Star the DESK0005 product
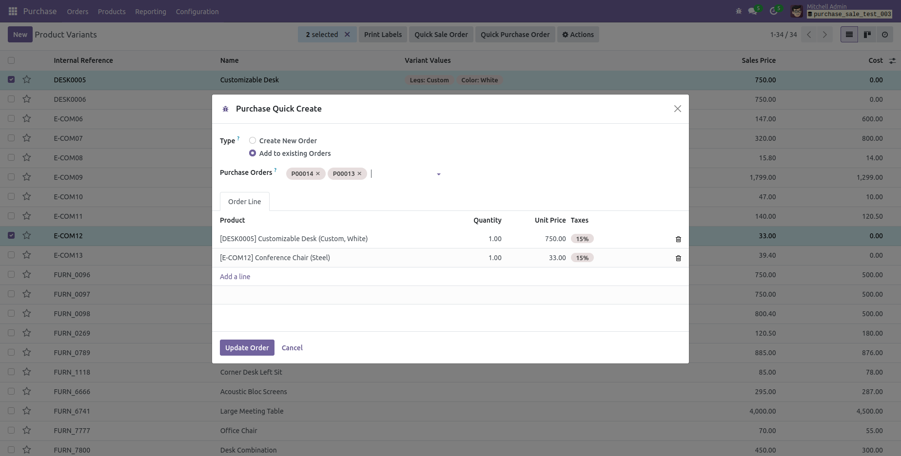The image size is (901, 456). [27, 79]
